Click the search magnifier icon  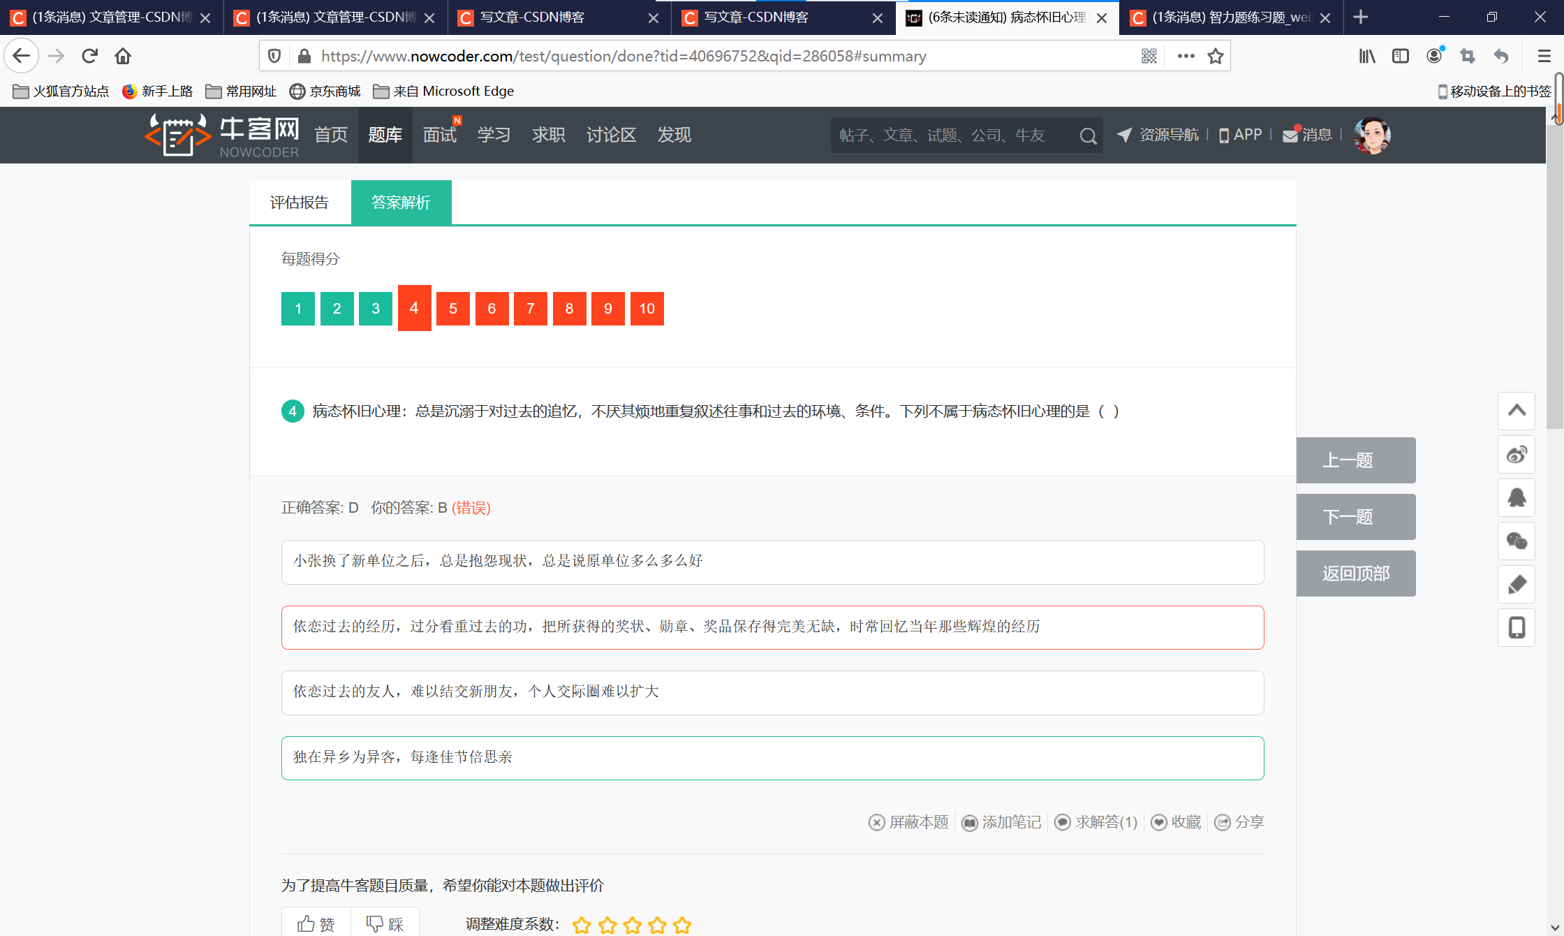[x=1088, y=136]
